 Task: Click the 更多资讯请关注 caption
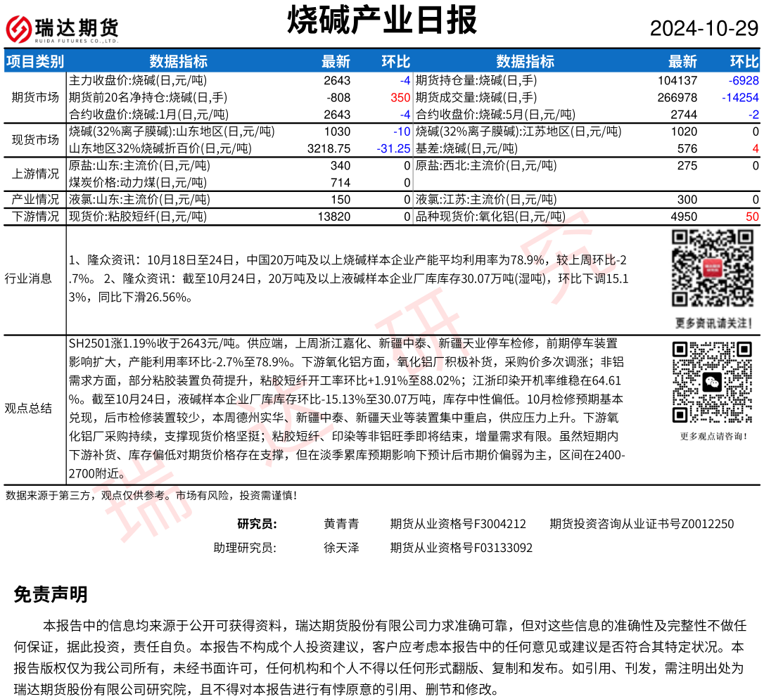713,323
